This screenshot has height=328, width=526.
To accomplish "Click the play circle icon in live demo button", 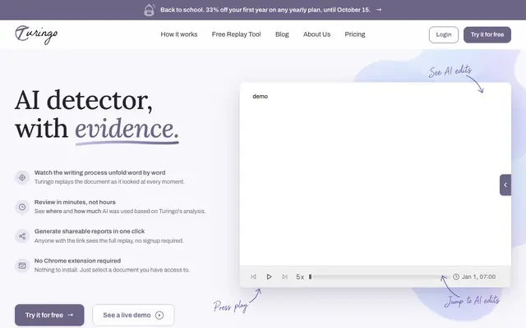I will tap(159, 315).
